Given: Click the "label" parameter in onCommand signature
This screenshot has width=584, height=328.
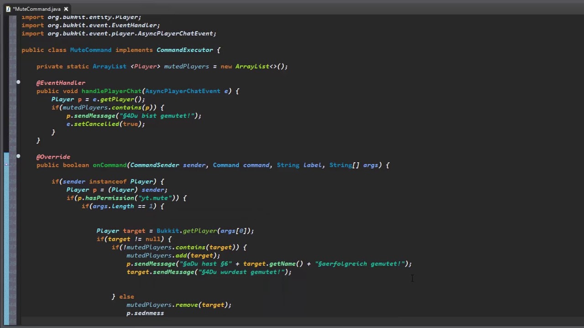Looking at the screenshot, I should click(313, 165).
